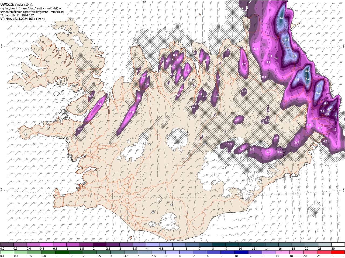Image resolution: width=345 pixels, height=258 pixels.
Task: Click the 8.0 precipitation value on the map
Action: pos(281,18)
